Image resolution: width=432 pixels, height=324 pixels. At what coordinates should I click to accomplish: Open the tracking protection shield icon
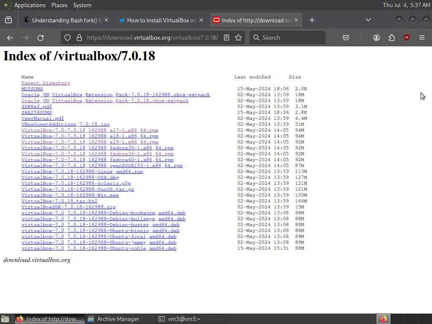click(67, 38)
